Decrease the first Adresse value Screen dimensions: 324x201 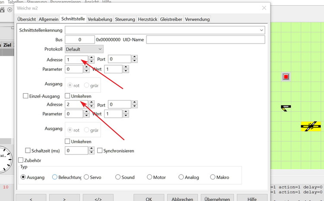pyautogui.click(x=92, y=62)
